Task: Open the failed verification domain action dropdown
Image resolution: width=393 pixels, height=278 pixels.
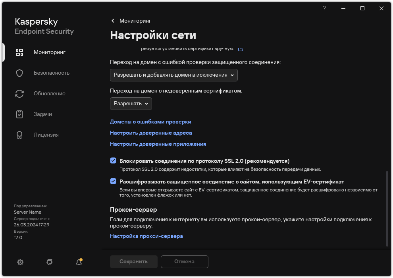Action: (x=173, y=75)
